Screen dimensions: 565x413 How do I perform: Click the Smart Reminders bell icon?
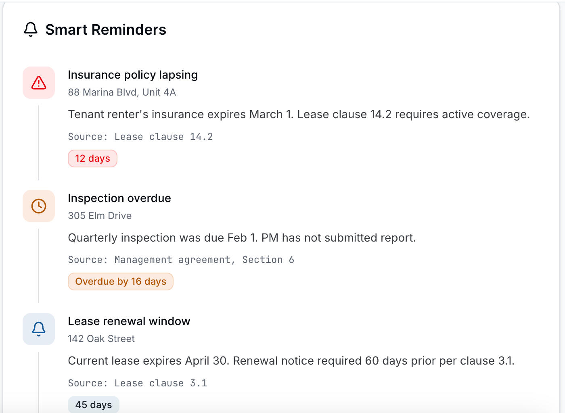[31, 29]
